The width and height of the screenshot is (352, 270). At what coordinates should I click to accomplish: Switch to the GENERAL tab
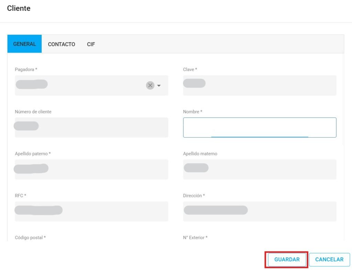click(x=24, y=44)
